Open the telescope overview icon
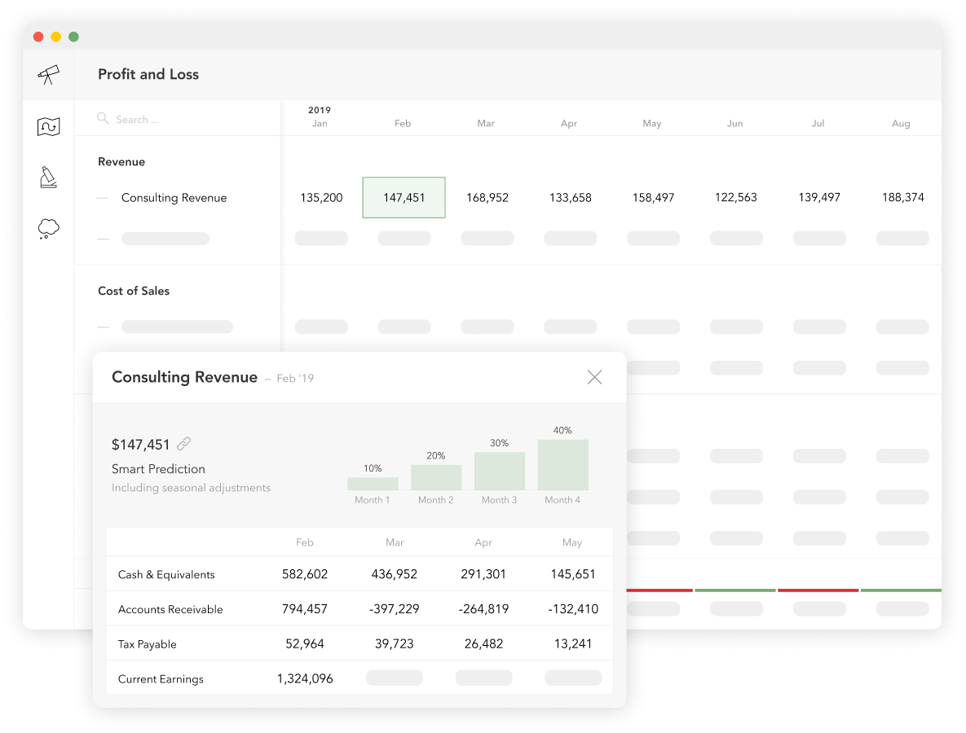Viewport: 966px width, 733px height. (48, 74)
